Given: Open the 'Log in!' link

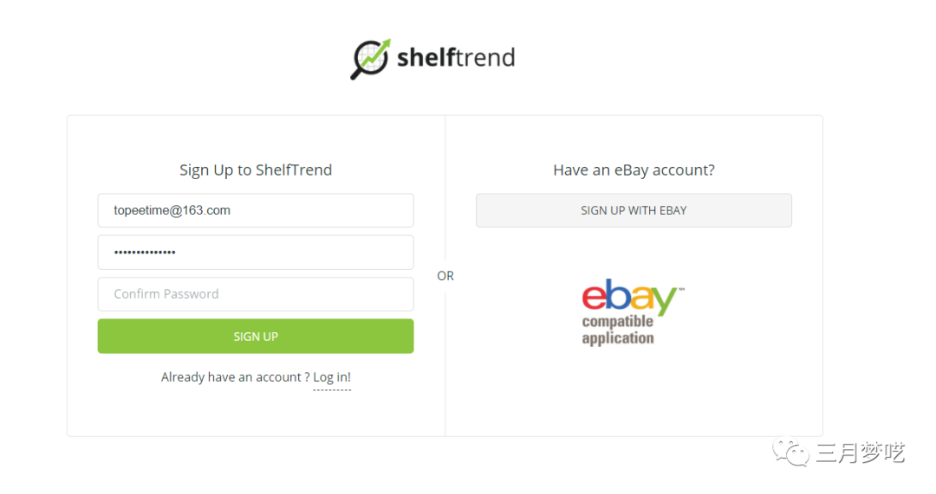Looking at the screenshot, I should 332,377.
